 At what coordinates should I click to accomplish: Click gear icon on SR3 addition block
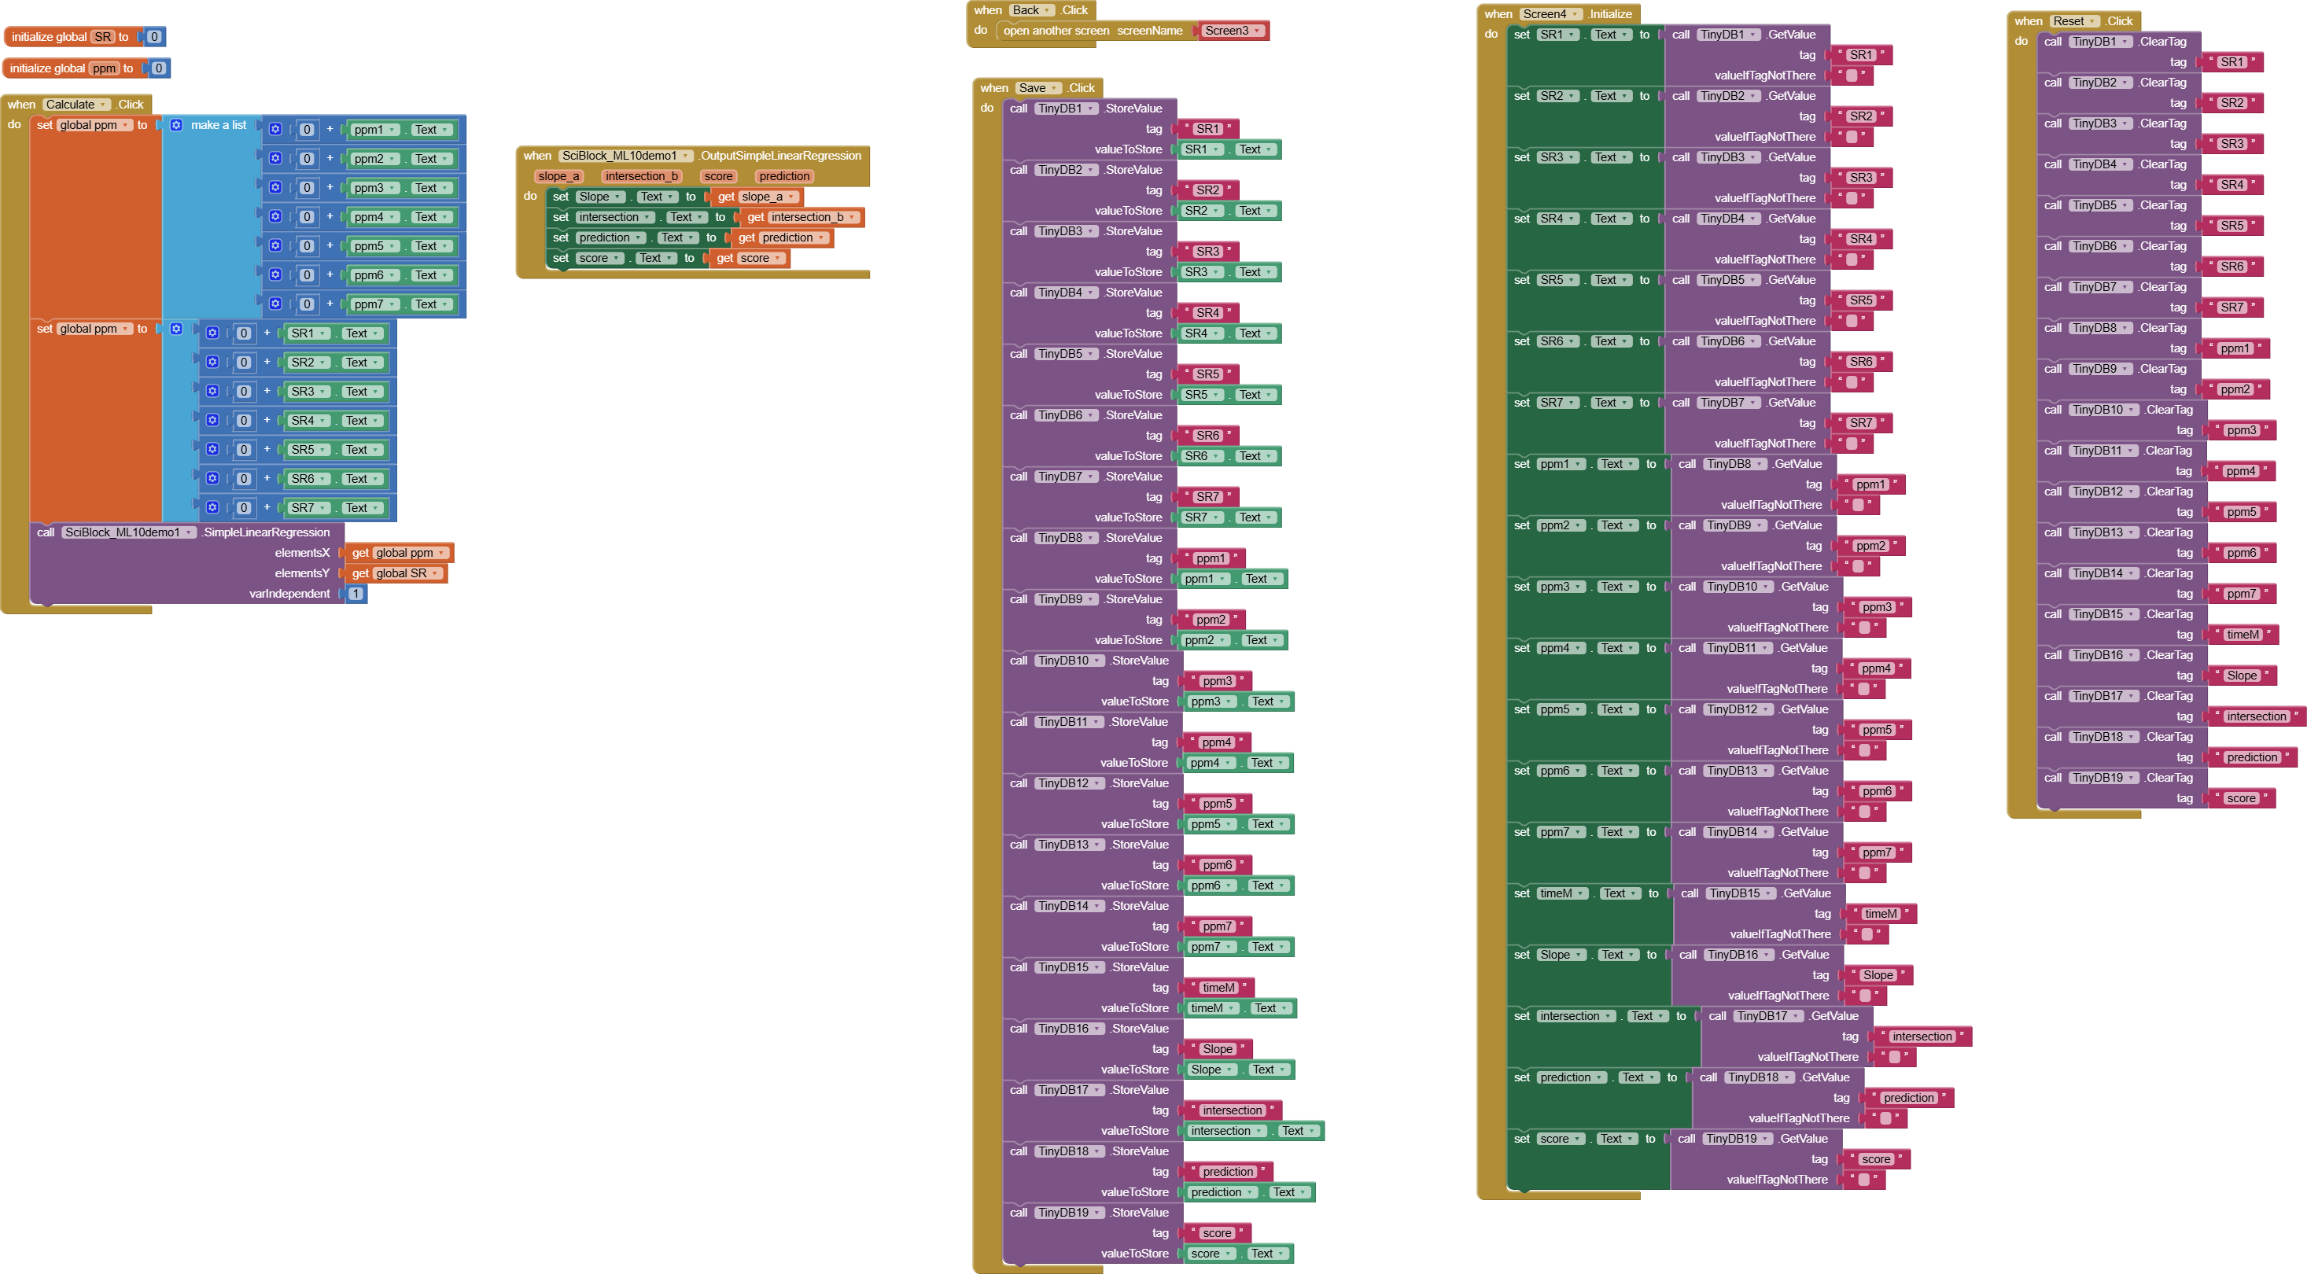[212, 391]
